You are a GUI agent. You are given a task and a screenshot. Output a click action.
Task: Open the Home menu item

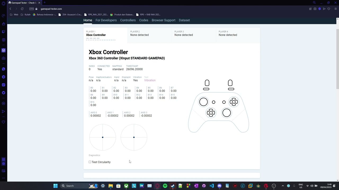point(88,20)
